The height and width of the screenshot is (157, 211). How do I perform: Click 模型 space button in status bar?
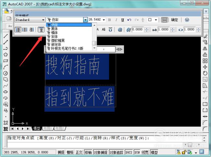point(154,152)
